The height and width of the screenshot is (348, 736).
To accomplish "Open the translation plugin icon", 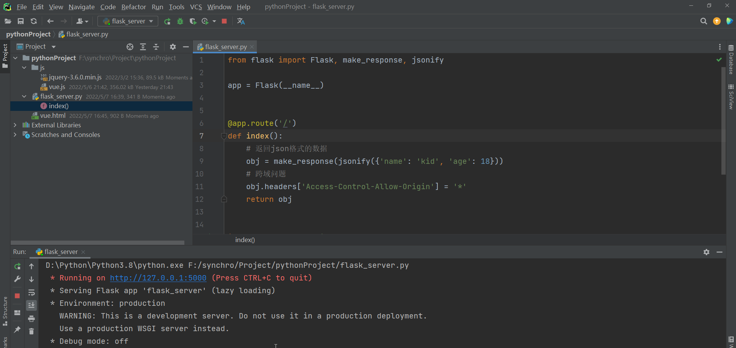I will 241,21.
